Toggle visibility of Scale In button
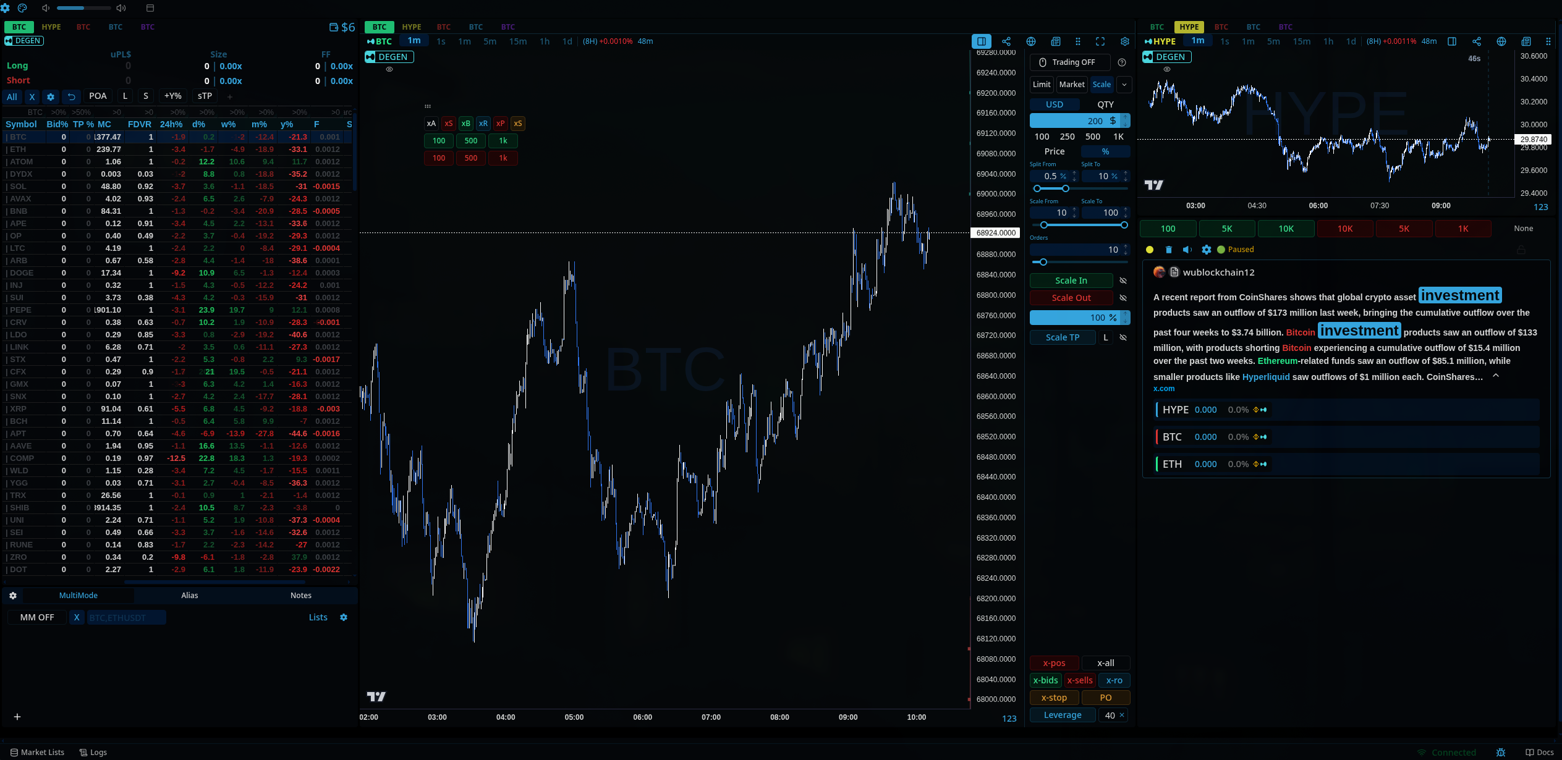This screenshot has height=760, width=1562. click(1123, 281)
